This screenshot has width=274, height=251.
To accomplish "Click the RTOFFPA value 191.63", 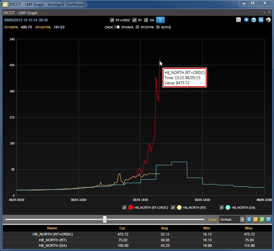I will click(x=59, y=27).
